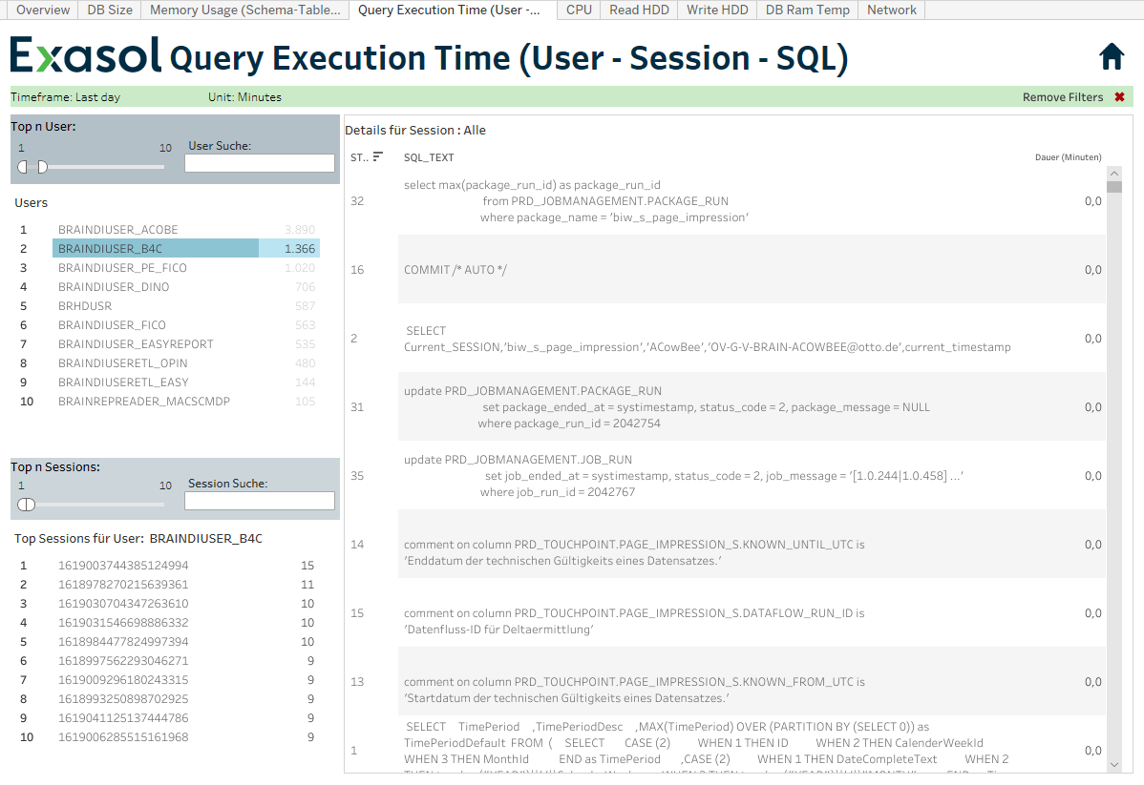Click the SQL_TEXT column header
This screenshot has height=785, width=1144.
tap(429, 157)
